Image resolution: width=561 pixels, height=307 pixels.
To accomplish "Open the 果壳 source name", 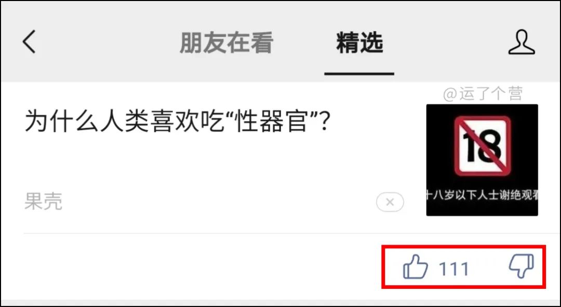I will tap(43, 201).
